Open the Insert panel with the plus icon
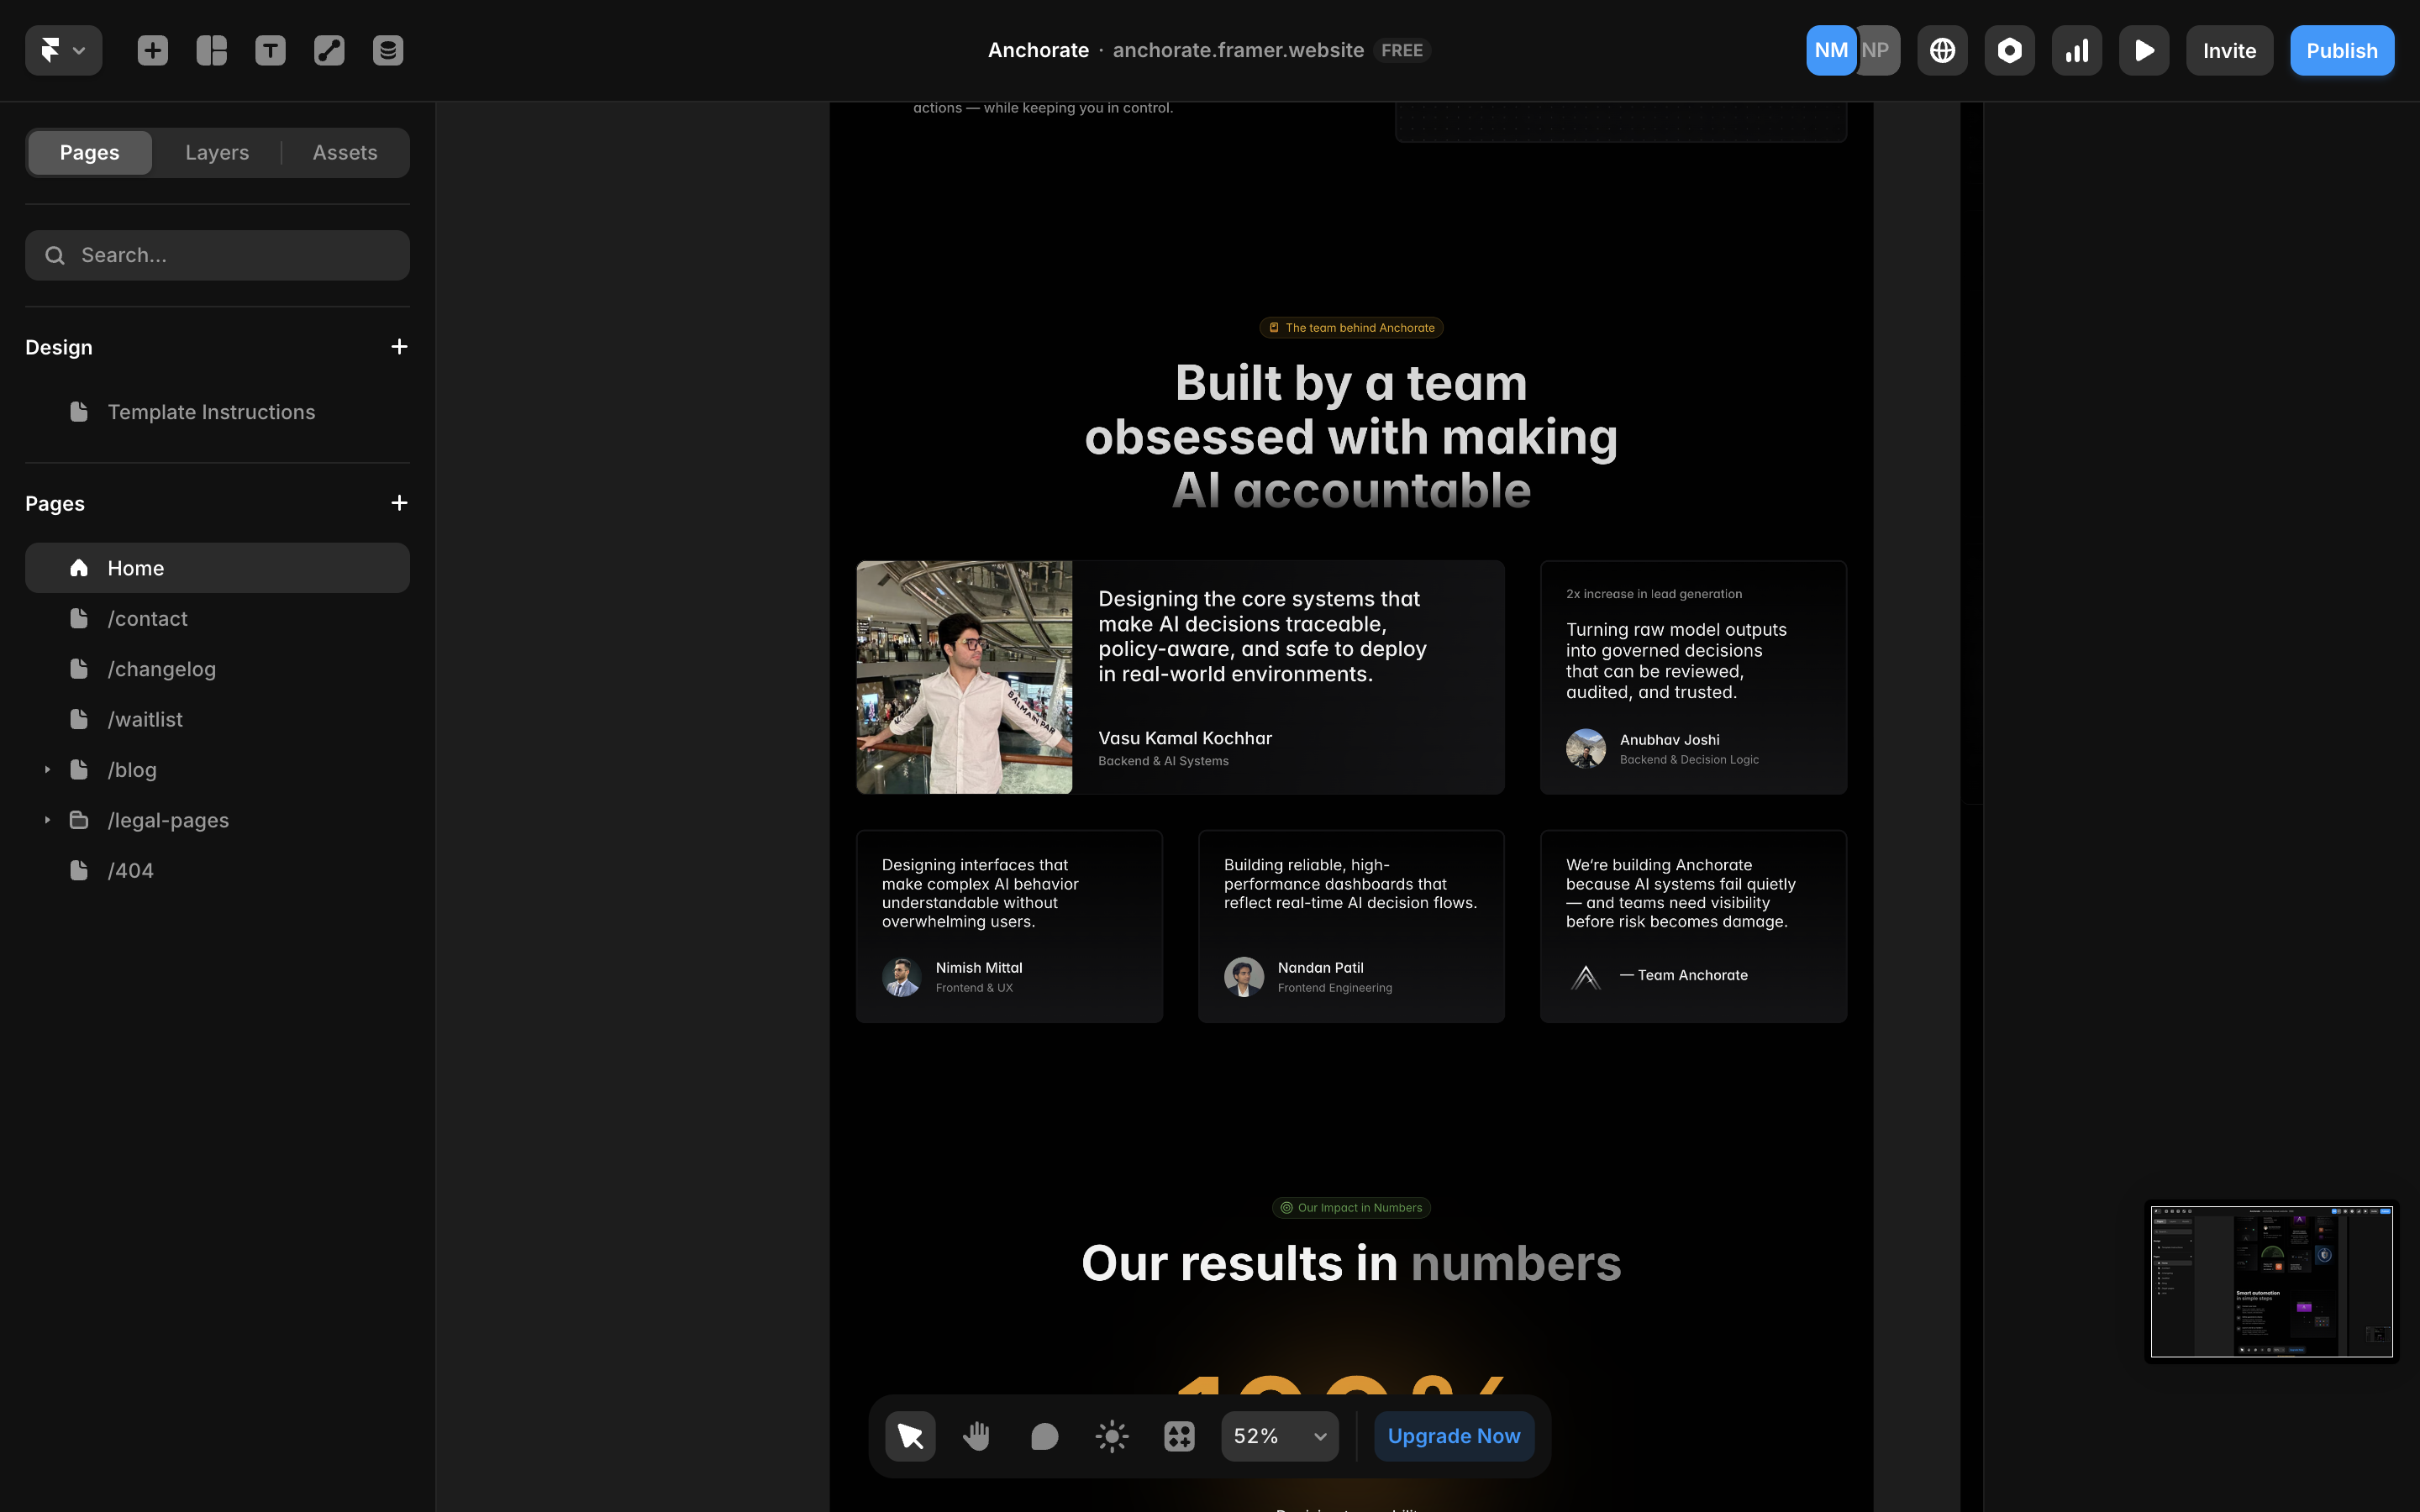 [152, 49]
